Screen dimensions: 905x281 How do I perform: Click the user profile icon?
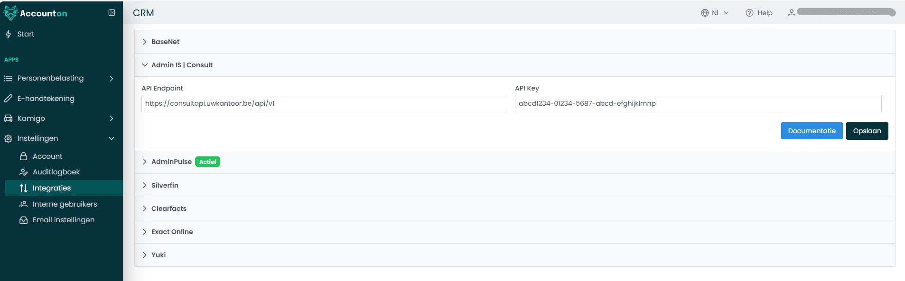tap(791, 13)
